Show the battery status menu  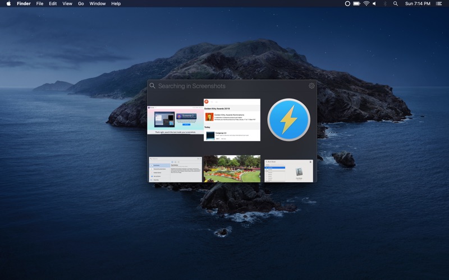pyautogui.click(x=356, y=4)
